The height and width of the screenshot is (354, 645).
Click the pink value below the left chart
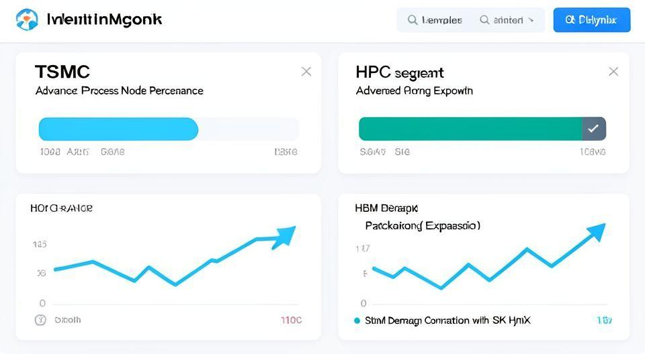coord(291,320)
